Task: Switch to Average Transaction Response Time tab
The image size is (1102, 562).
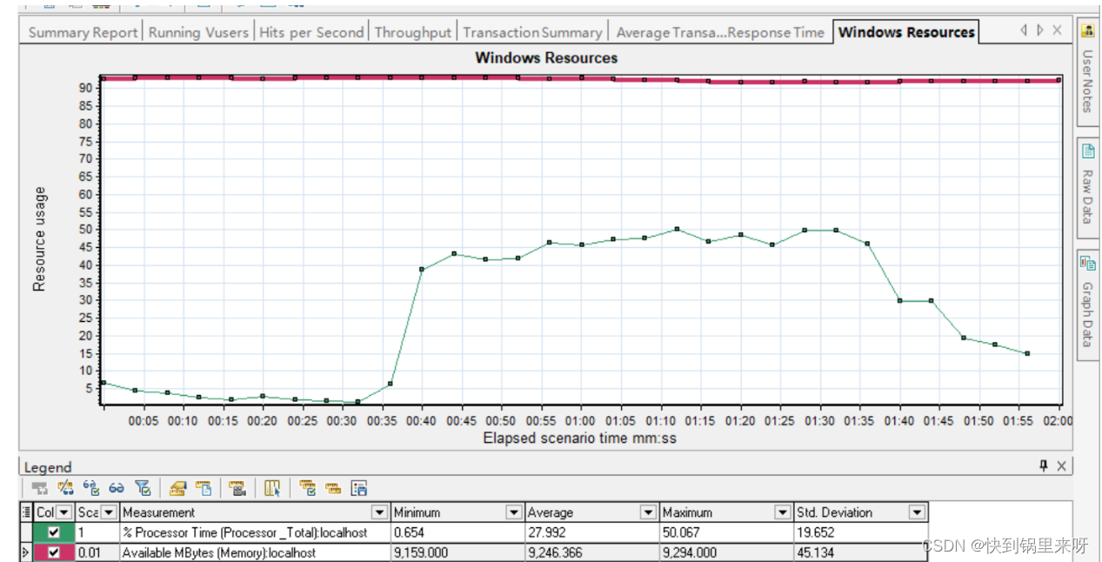Action: [719, 32]
